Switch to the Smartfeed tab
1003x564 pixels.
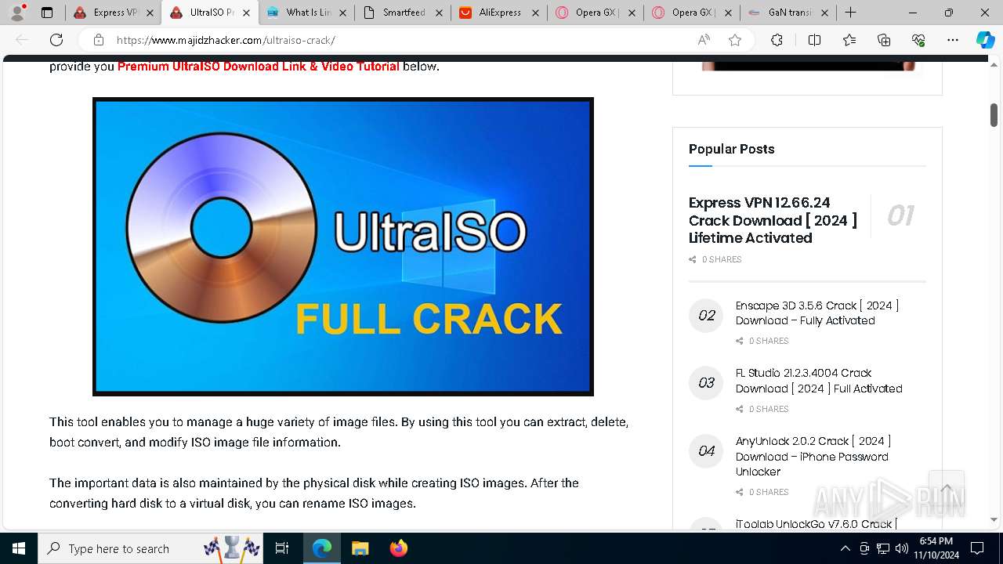[x=404, y=13]
